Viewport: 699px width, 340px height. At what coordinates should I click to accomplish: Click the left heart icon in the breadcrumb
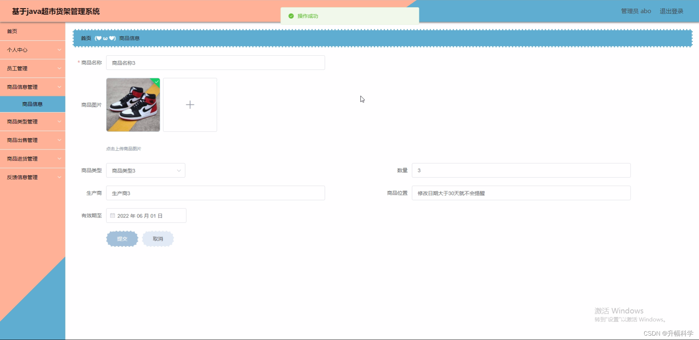pyautogui.click(x=99, y=38)
